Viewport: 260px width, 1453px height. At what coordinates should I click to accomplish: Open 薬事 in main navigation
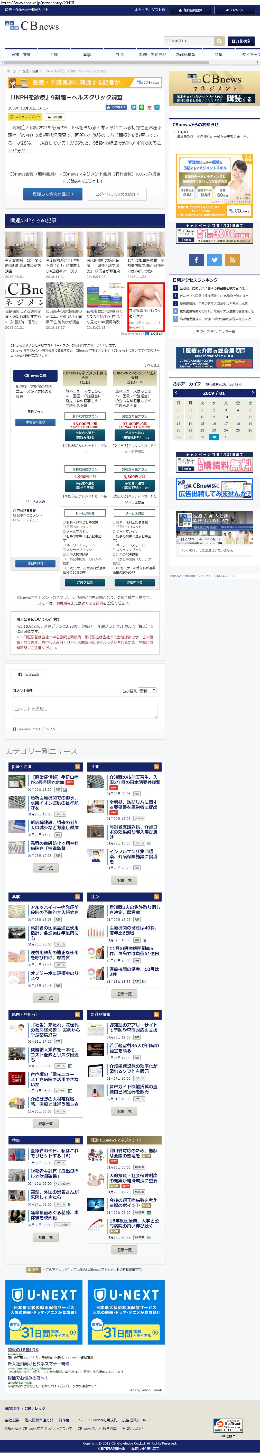(x=87, y=55)
